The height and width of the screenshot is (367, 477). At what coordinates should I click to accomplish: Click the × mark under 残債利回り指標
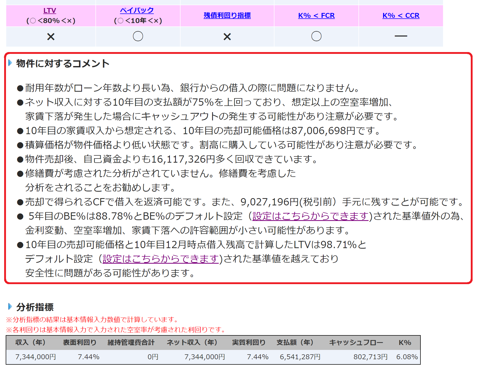pyautogui.click(x=227, y=37)
